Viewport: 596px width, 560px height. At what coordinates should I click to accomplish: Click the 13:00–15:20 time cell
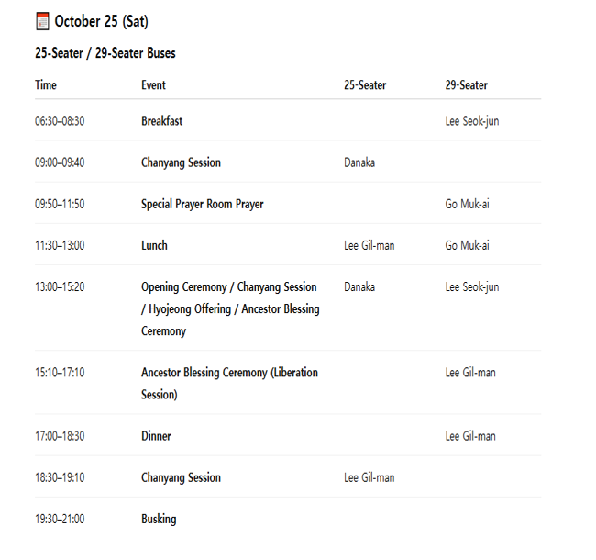point(60,287)
